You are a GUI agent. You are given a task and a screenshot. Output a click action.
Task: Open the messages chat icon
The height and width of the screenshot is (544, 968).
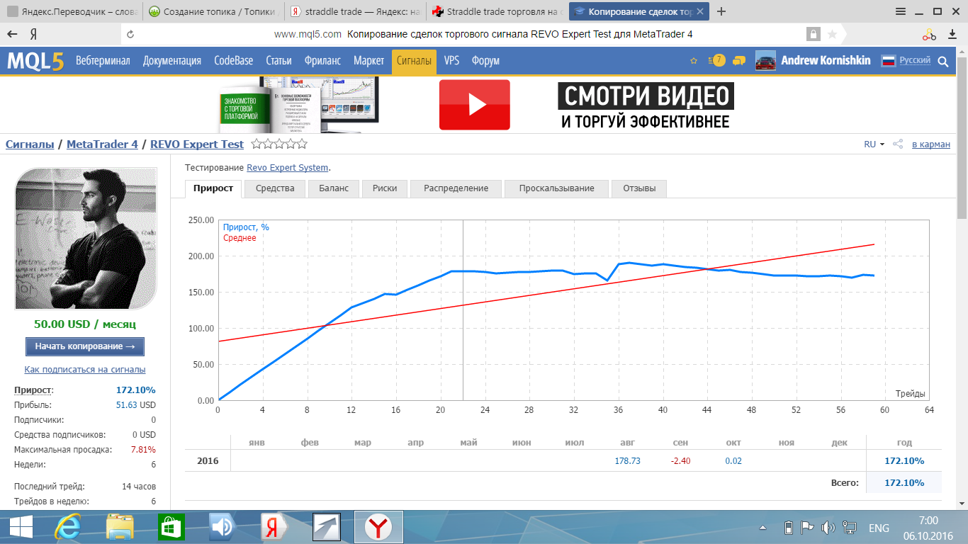[739, 61]
